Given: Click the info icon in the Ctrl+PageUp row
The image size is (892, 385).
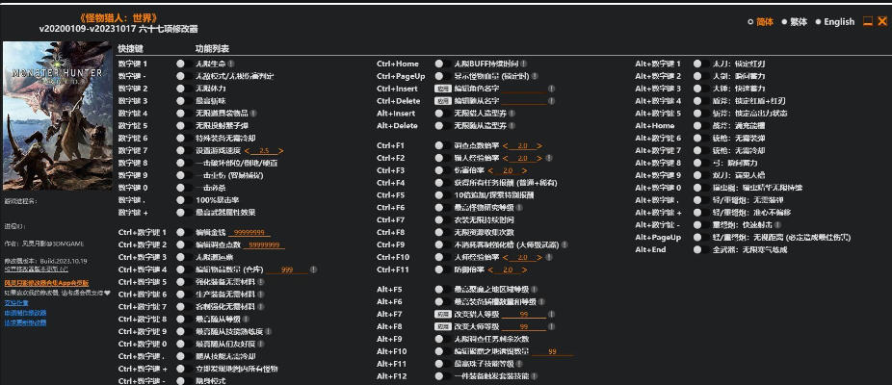Looking at the screenshot, I should (x=535, y=76).
